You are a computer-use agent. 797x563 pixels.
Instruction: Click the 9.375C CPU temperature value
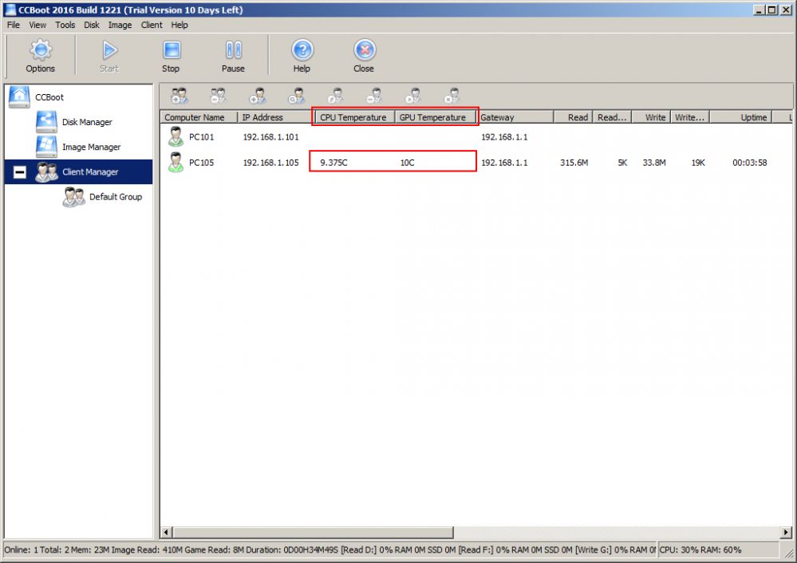pyautogui.click(x=334, y=163)
